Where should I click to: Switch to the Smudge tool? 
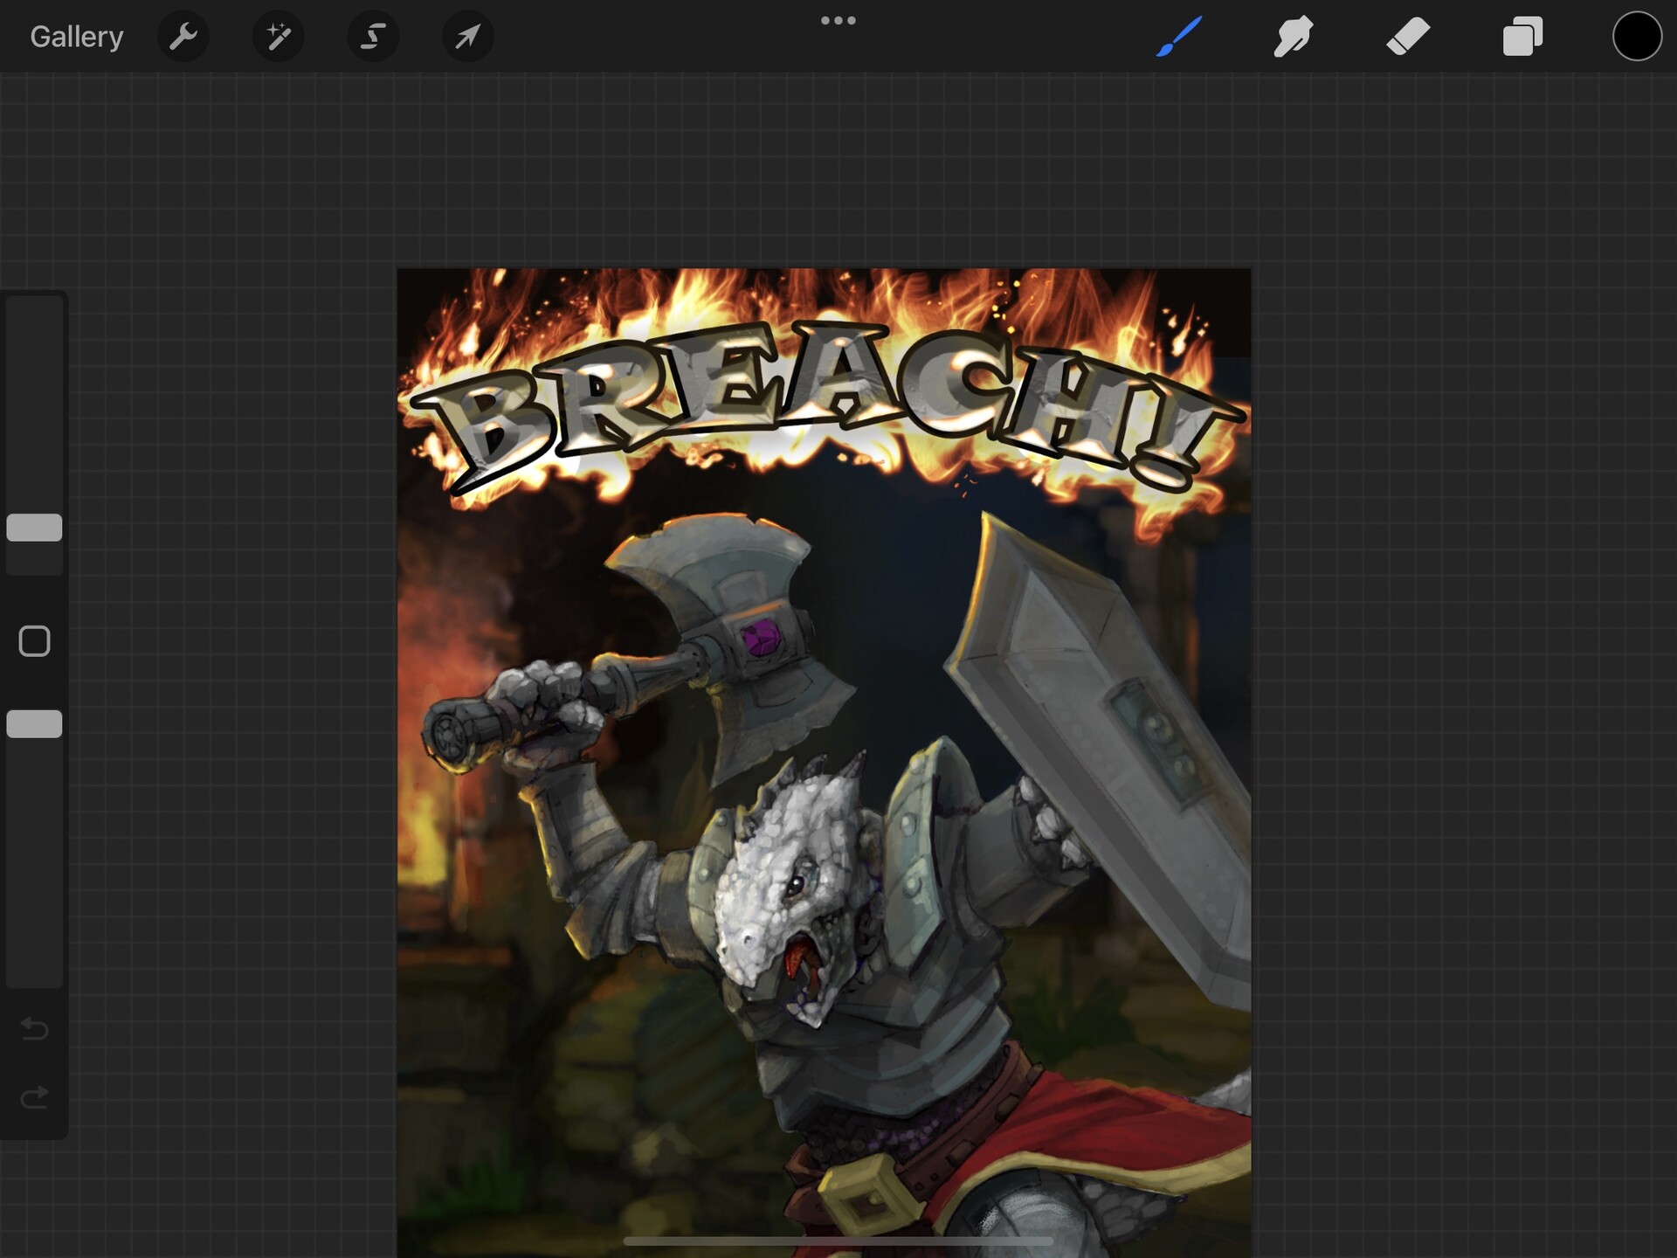pyautogui.click(x=1293, y=36)
